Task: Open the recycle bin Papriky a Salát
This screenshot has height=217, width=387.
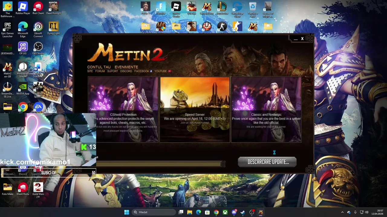Action: [x=253, y=10]
